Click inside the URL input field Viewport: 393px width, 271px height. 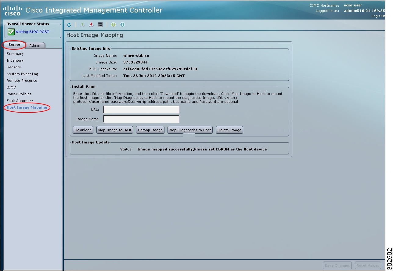(141, 110)
